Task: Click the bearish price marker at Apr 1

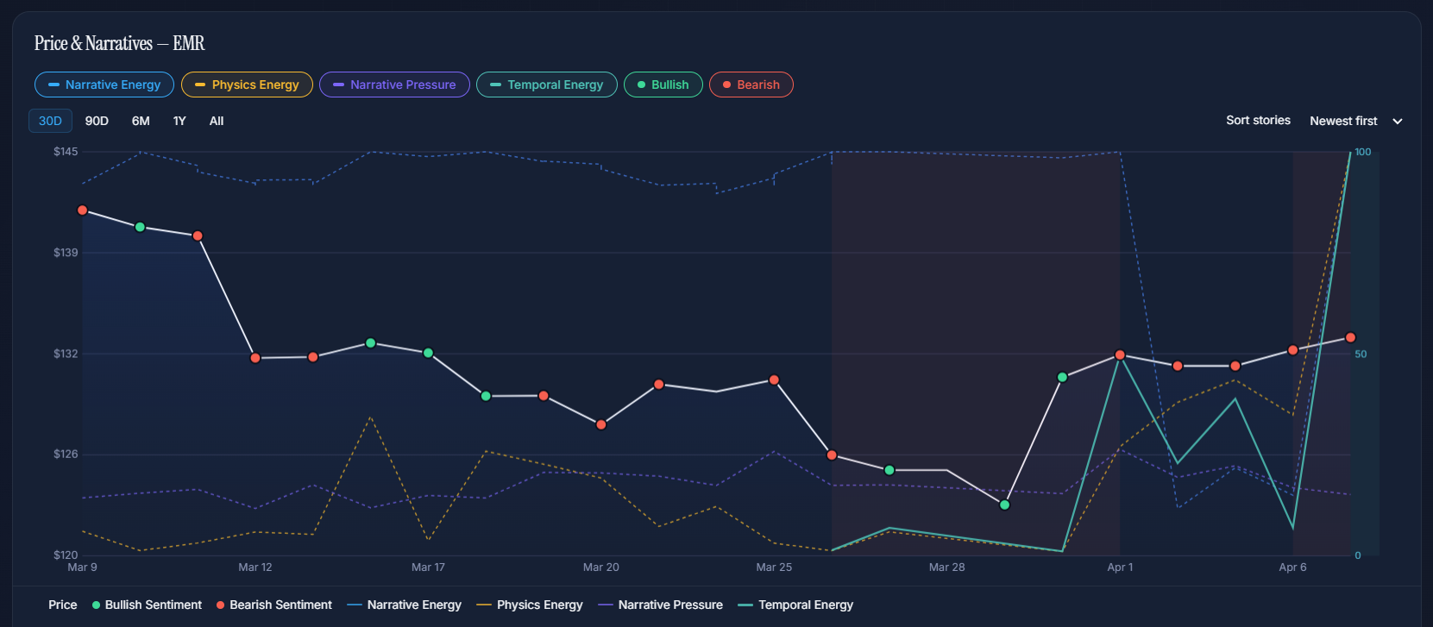Action: [1120, 355]
